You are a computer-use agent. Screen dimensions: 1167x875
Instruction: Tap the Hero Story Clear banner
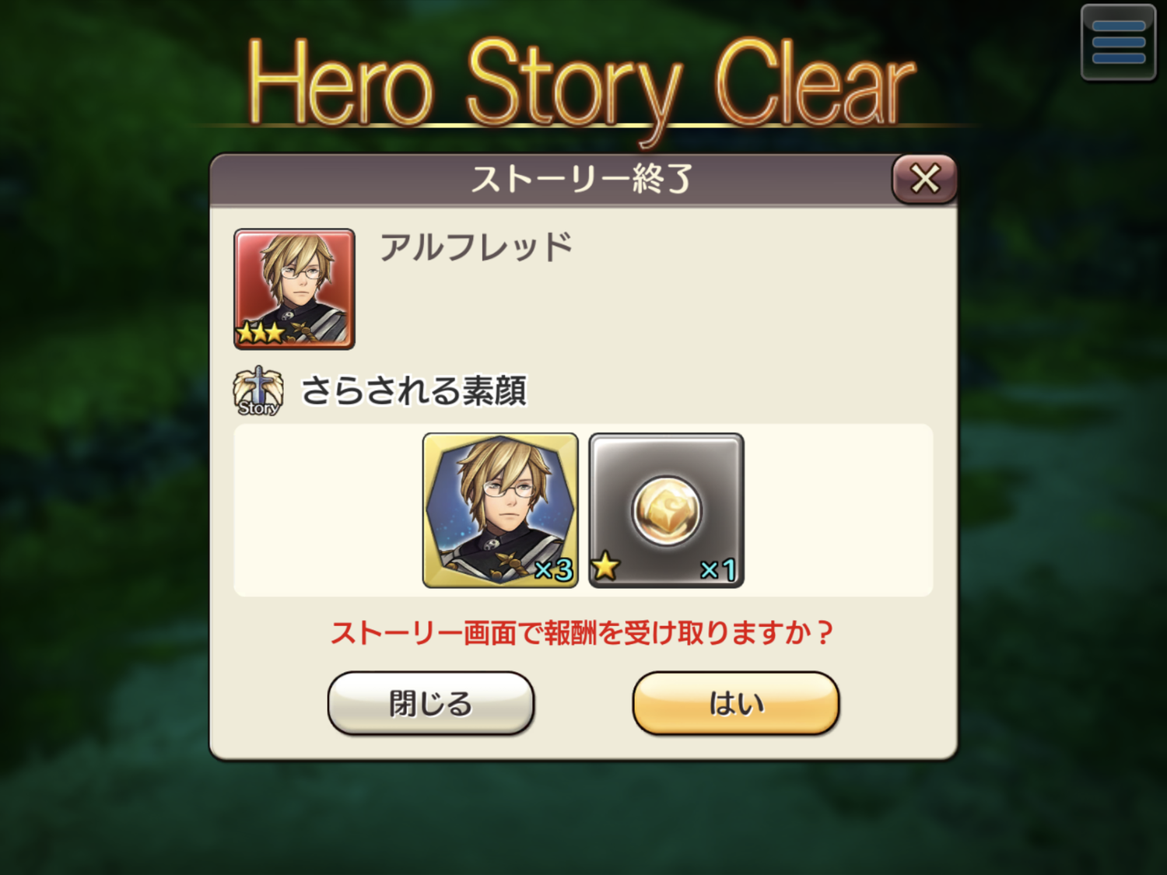coord(582,82)
